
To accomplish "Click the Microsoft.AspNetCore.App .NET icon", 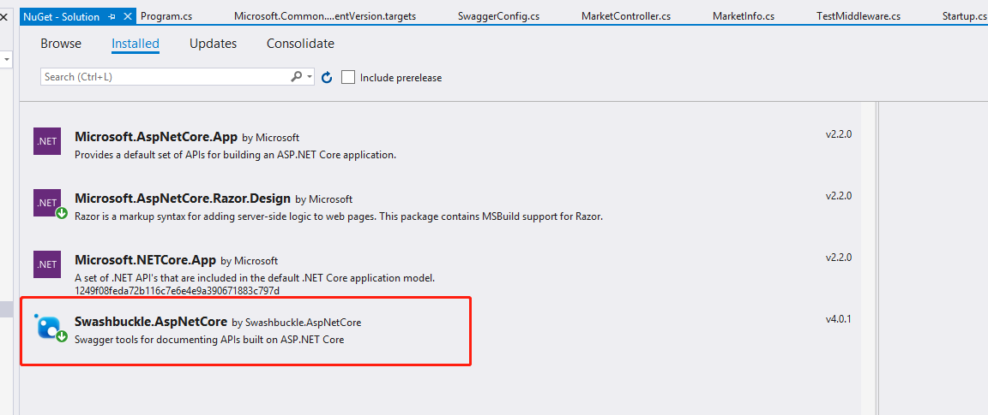I will pyautogui.click(x=47, y=141).
